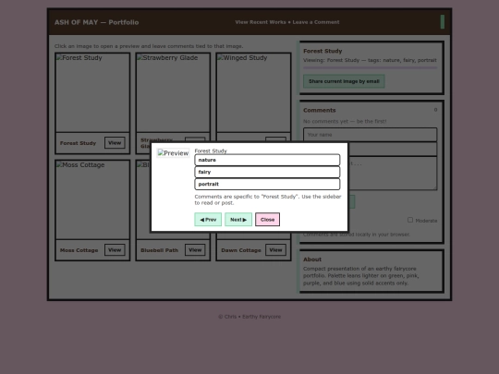
Task: Click the Forest Study sidebar heading
Action: tap(323, 51)
